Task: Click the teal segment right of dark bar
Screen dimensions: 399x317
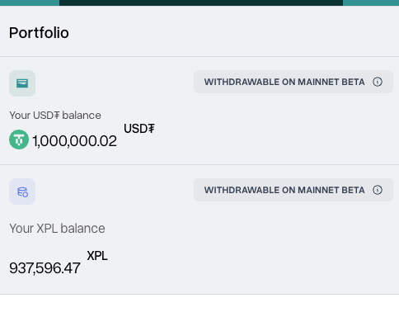Action: (x=371, y=2)
